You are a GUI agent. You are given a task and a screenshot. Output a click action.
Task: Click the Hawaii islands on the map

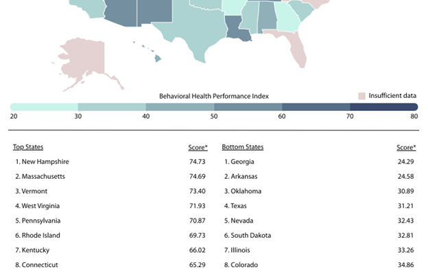click(x=157, y=58)
